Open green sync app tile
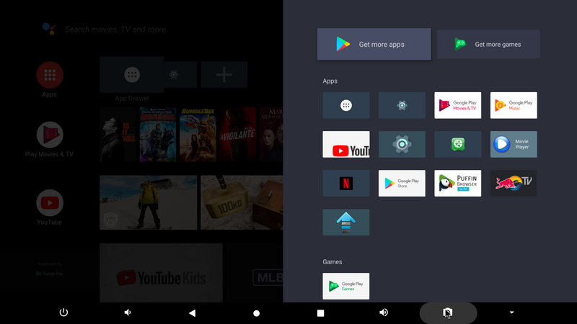This screenshot has height=324, width=577. tap(457, 145)
